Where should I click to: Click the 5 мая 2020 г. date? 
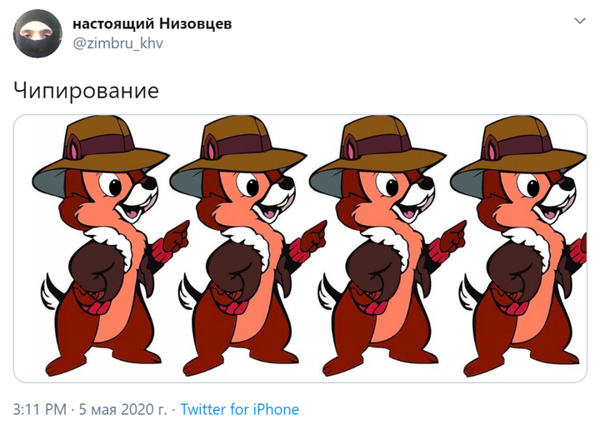[122, 409]
